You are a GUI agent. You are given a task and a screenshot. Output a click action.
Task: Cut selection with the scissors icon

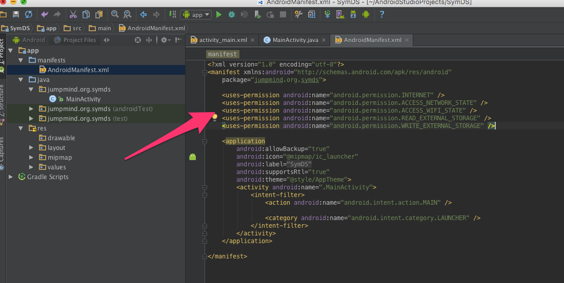(x=73, y=14)
